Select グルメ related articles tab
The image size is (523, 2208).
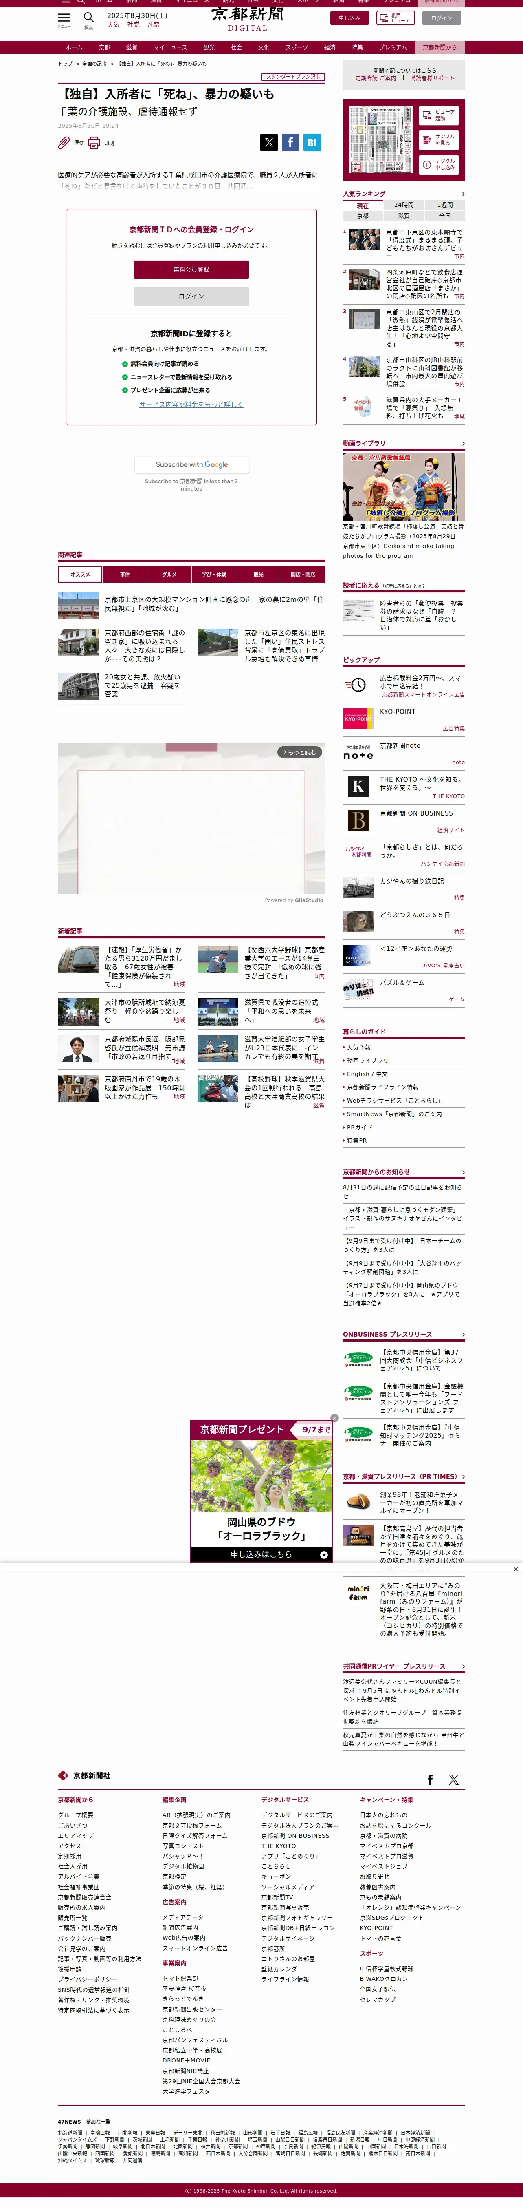pyautogui.click(x=169, y=574)
